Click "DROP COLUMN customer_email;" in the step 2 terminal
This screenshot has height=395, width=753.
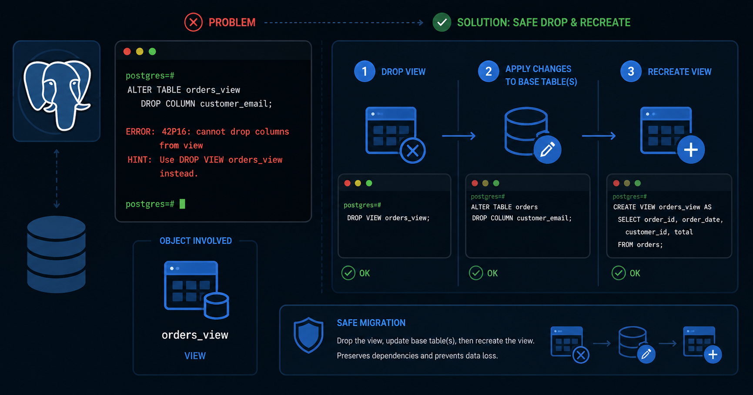click(x=522, y=218)
